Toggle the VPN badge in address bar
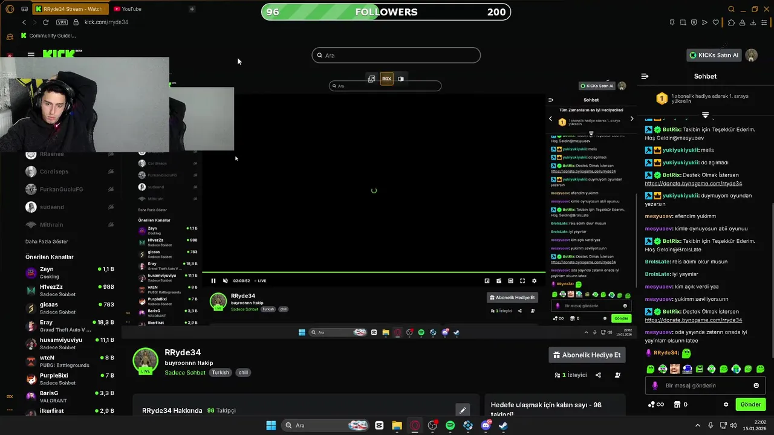 click(x=62, y=22)
